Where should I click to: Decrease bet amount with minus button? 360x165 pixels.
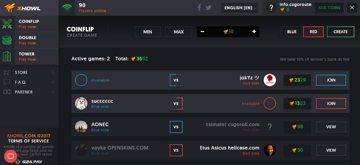(x=202, y=32)
